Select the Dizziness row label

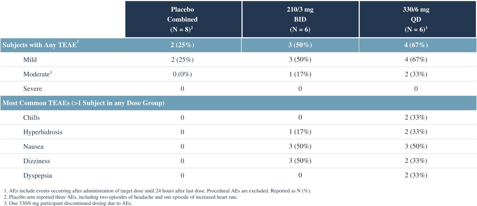click(x=37, y=161)
